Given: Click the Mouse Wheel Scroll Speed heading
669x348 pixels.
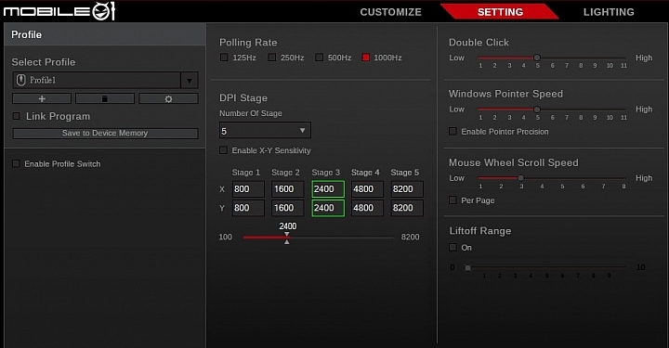Looking at the screenshot, I should 514,162.
